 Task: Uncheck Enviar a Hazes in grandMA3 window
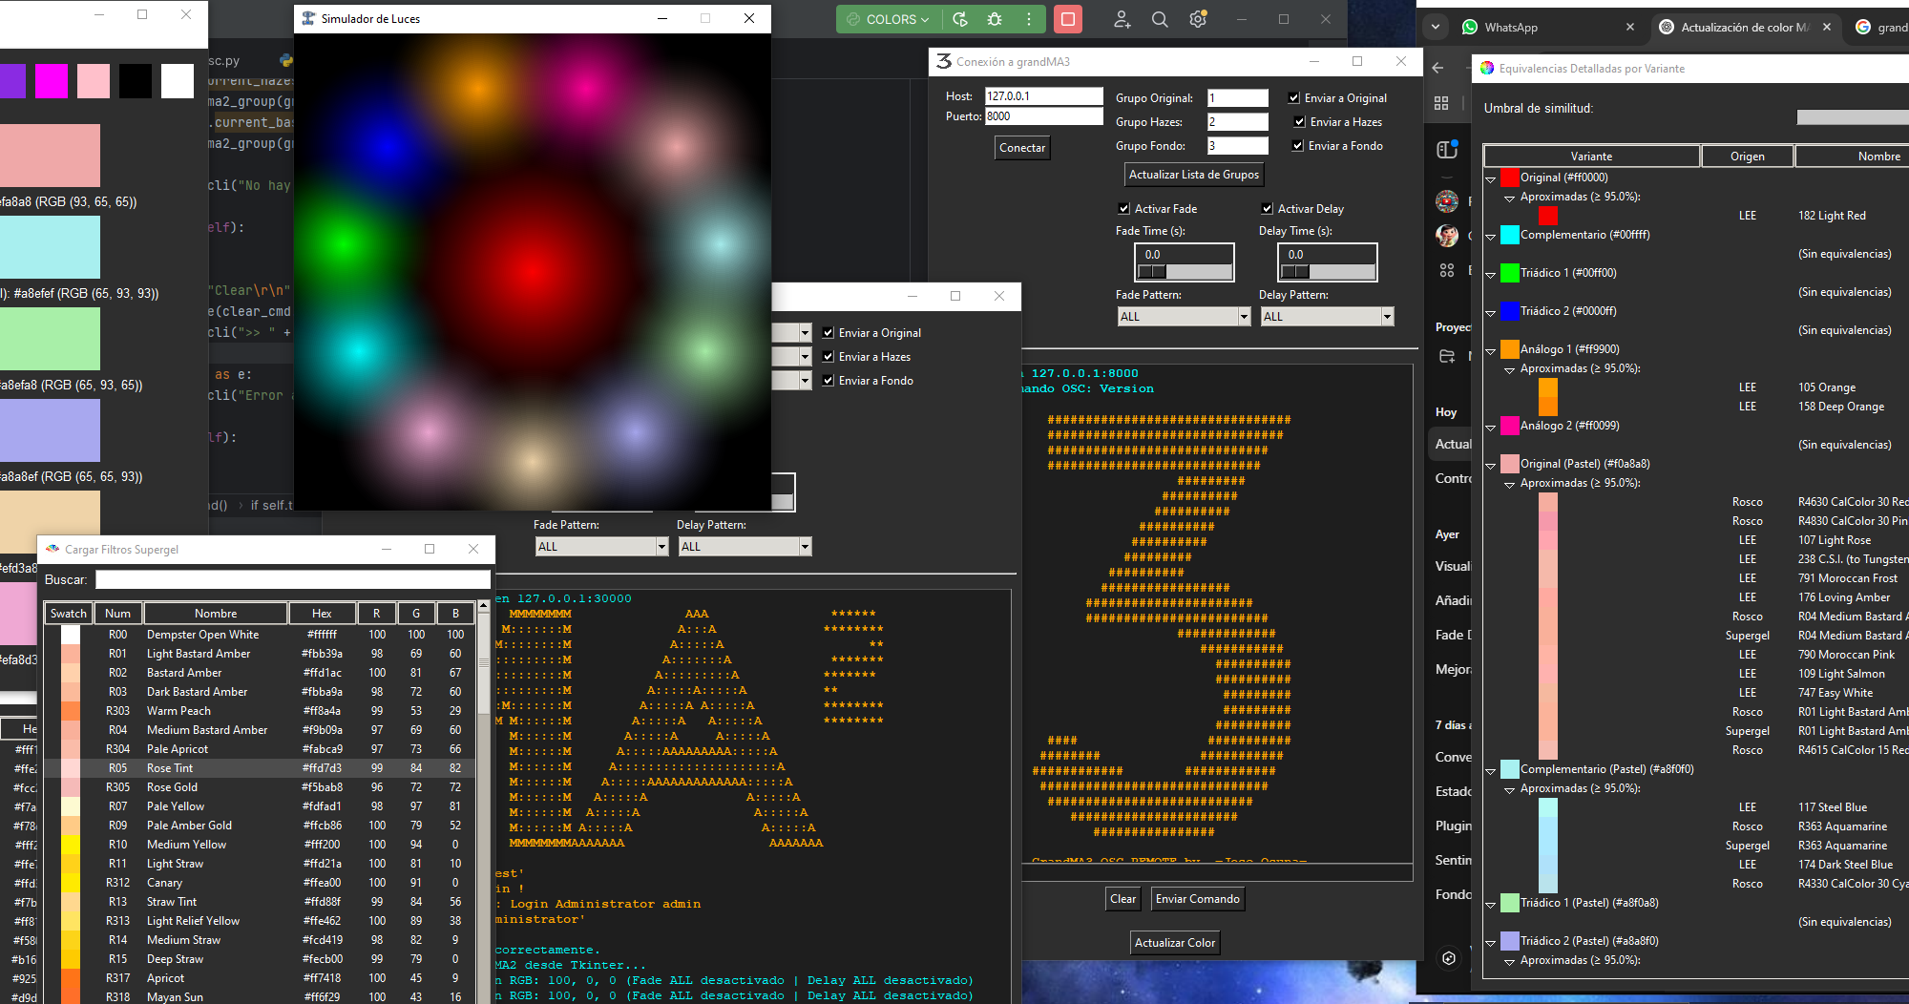point(1299,122)
